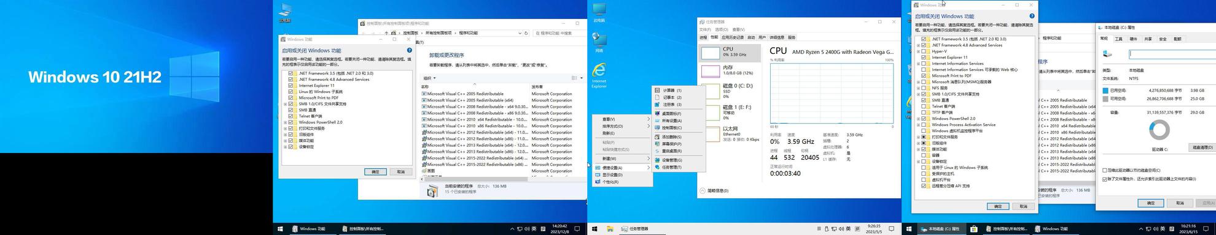Switch to the 启动 tab in Task Manager
This screenshot has height=235, width=1216.
(x=750, y=37)
